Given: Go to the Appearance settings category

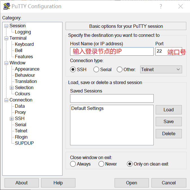Looking at the screenshot, I should pos(27,69).
